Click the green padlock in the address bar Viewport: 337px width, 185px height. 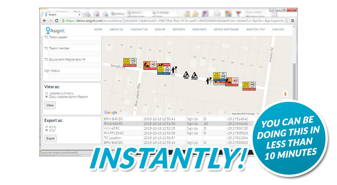63,21
